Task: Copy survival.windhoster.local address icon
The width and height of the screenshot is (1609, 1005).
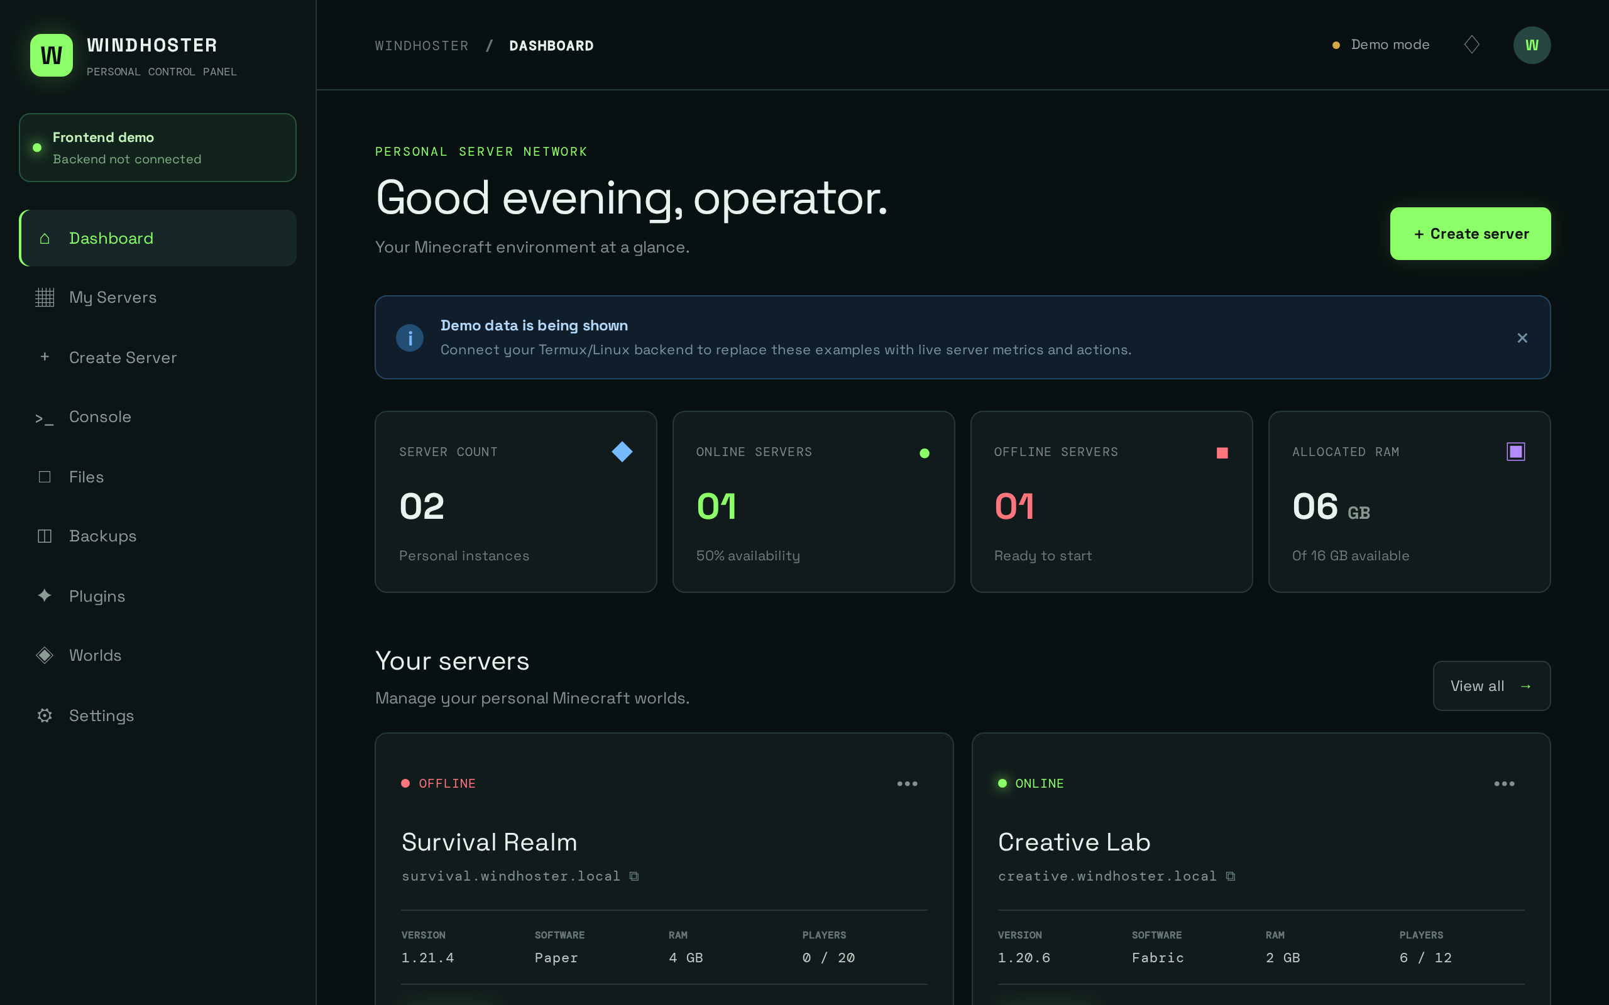Action: (634, 876)
